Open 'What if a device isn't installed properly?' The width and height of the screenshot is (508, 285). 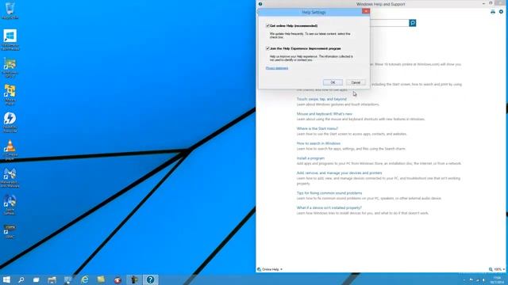(329, 207)
